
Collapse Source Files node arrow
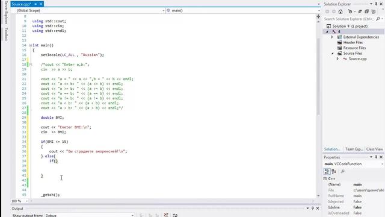tap(333, 54)
